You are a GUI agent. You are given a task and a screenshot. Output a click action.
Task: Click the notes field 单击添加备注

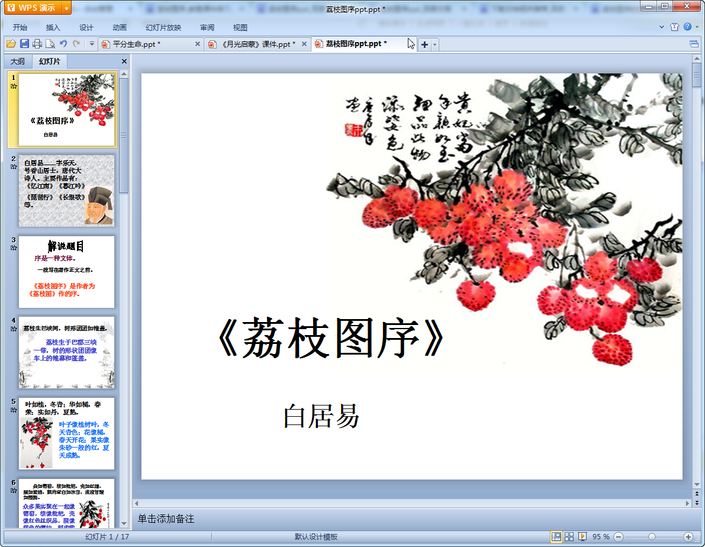[x=166, y=519]
